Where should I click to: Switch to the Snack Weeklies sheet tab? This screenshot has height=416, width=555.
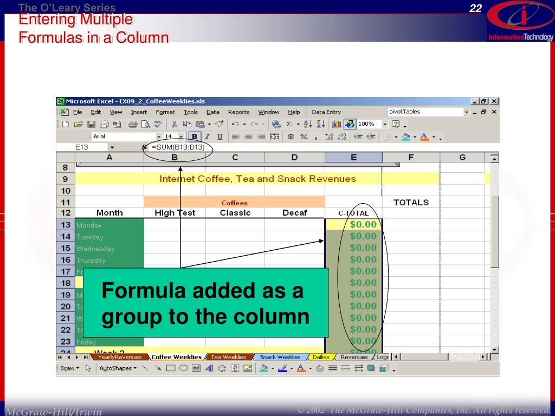tap(280, 357)
